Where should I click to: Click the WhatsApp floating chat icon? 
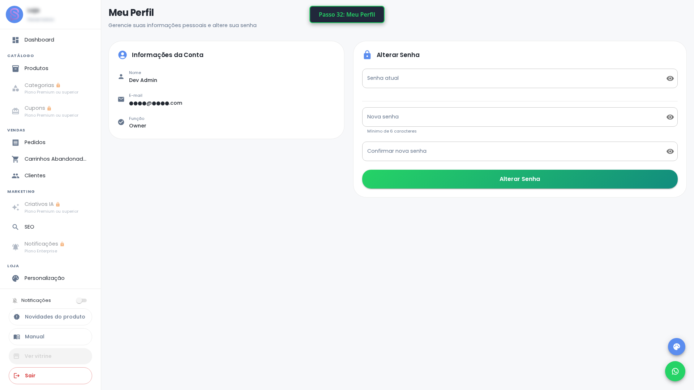[675, 371]
